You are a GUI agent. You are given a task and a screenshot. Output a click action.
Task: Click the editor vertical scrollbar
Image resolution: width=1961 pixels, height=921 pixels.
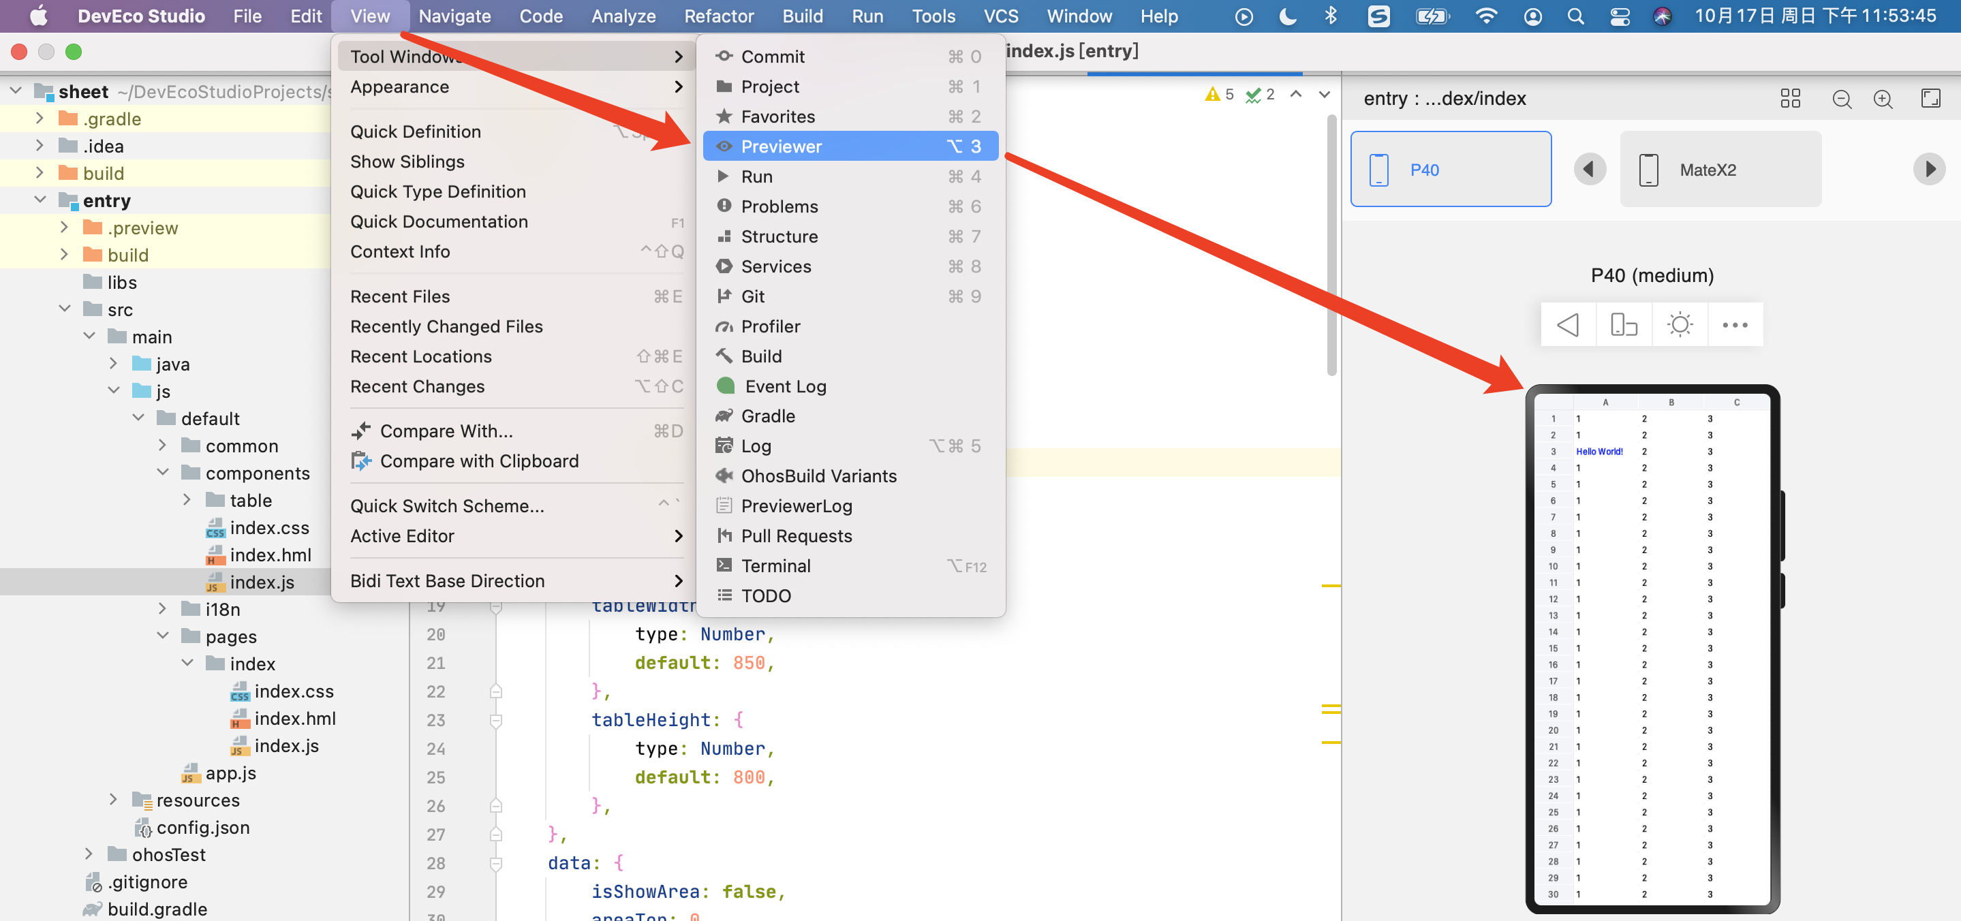coord(1331,244)
